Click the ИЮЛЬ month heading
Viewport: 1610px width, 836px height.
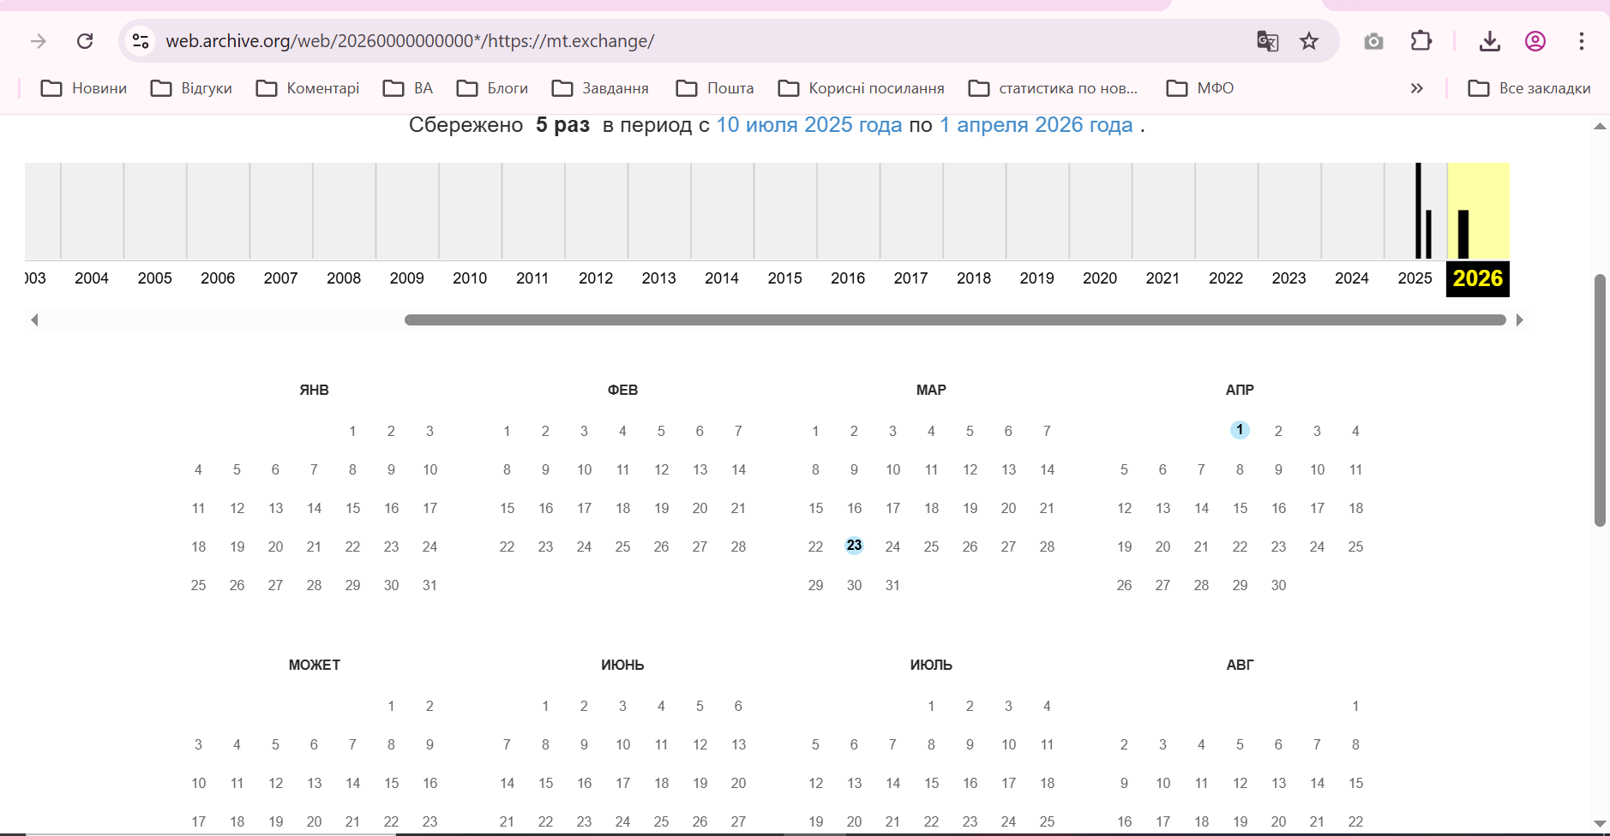click(x=931, y=666)
